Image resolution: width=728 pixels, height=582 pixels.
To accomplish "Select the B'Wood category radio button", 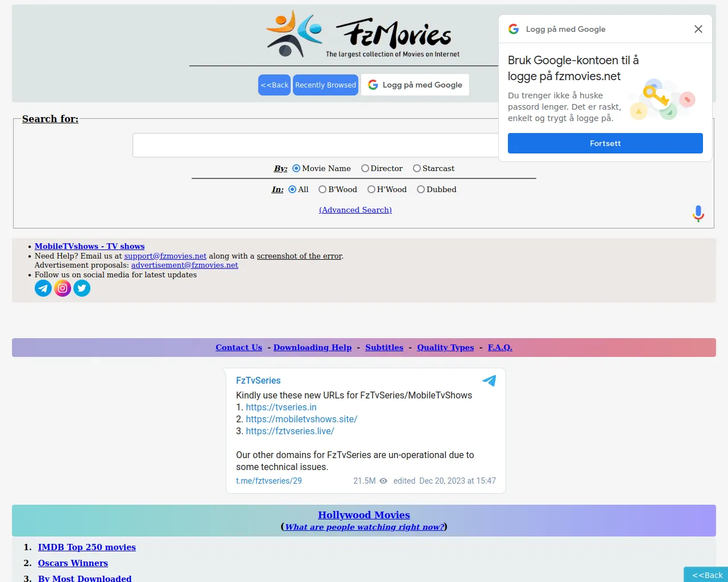I will coord(322,189).
